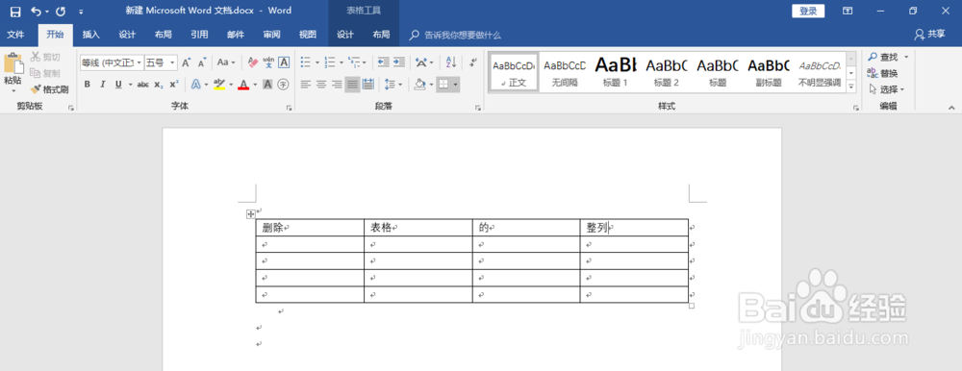Apply Superscript (X²) formatting

tap(173, 84)
